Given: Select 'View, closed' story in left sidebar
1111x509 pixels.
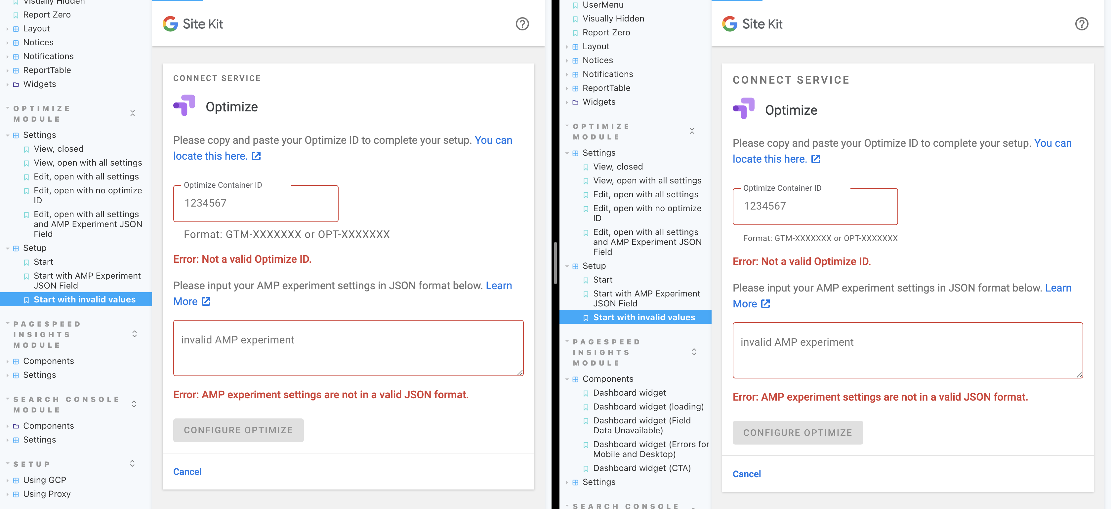Looking at the screenshot, I should [x=59, y=149].
